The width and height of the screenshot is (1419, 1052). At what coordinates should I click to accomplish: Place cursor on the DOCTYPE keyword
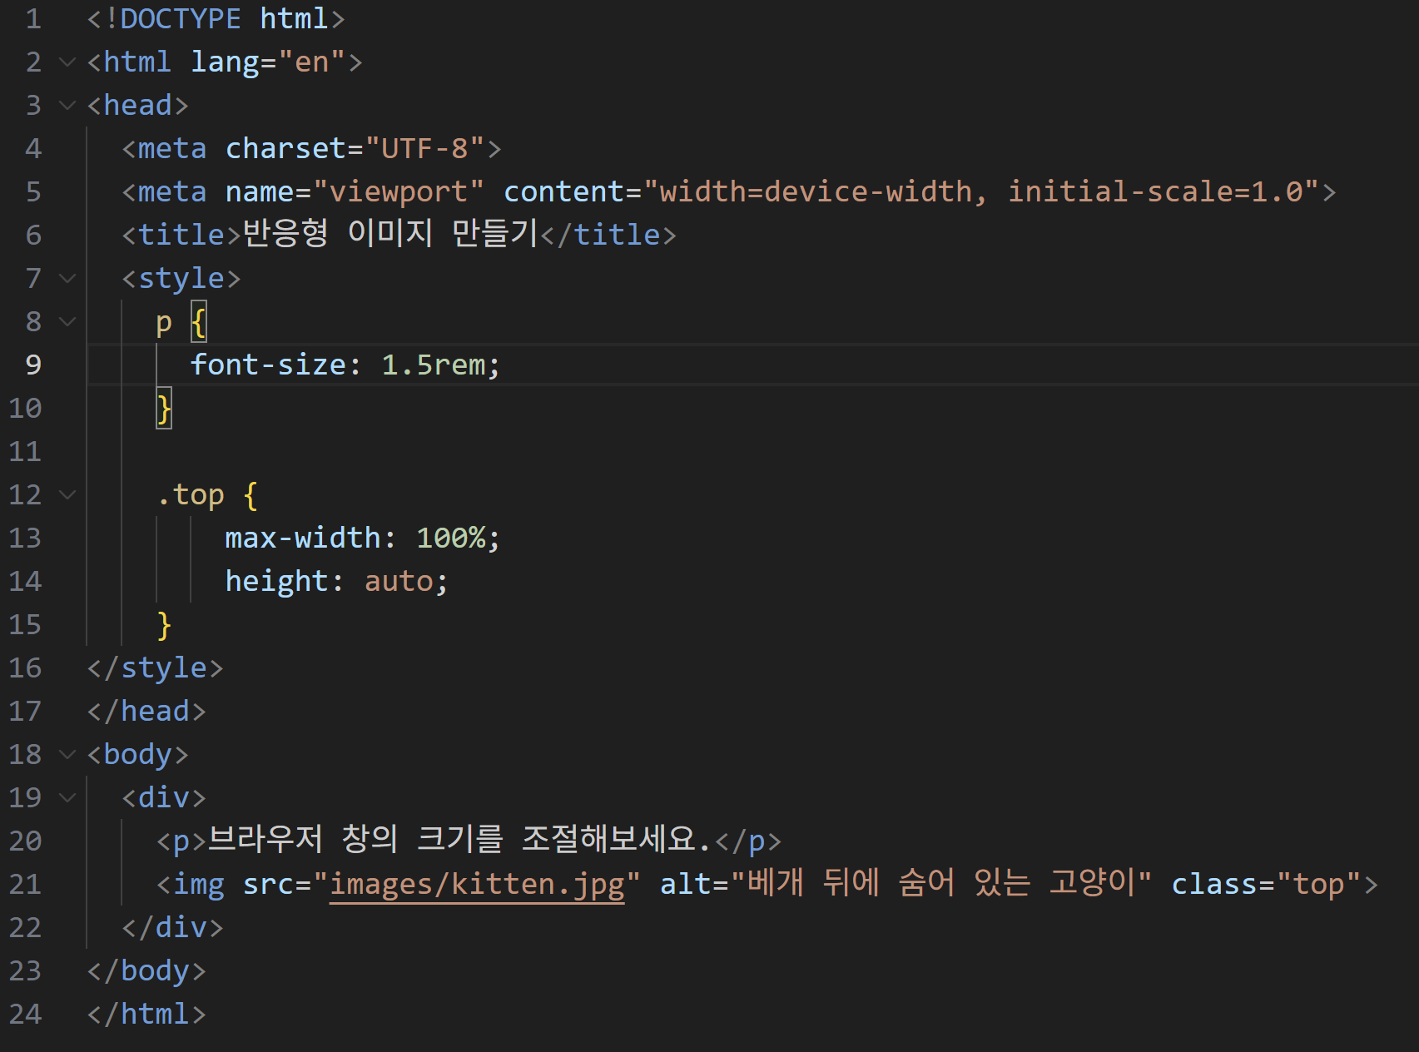pos(181,18)
